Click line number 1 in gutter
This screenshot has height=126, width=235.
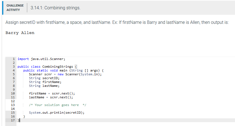click(x=14, y=59)
